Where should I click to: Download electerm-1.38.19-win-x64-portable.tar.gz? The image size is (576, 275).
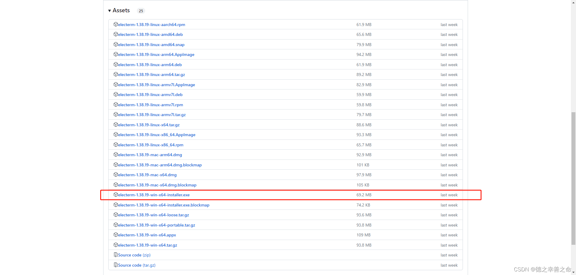coord(157,225)
